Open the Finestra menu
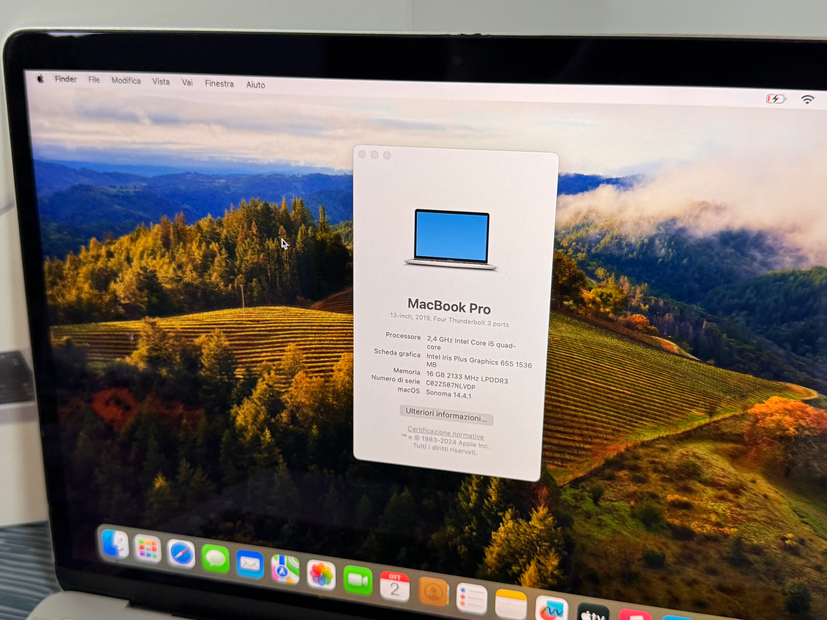This screenshot has width=827, height=620. tap(219, 84)
